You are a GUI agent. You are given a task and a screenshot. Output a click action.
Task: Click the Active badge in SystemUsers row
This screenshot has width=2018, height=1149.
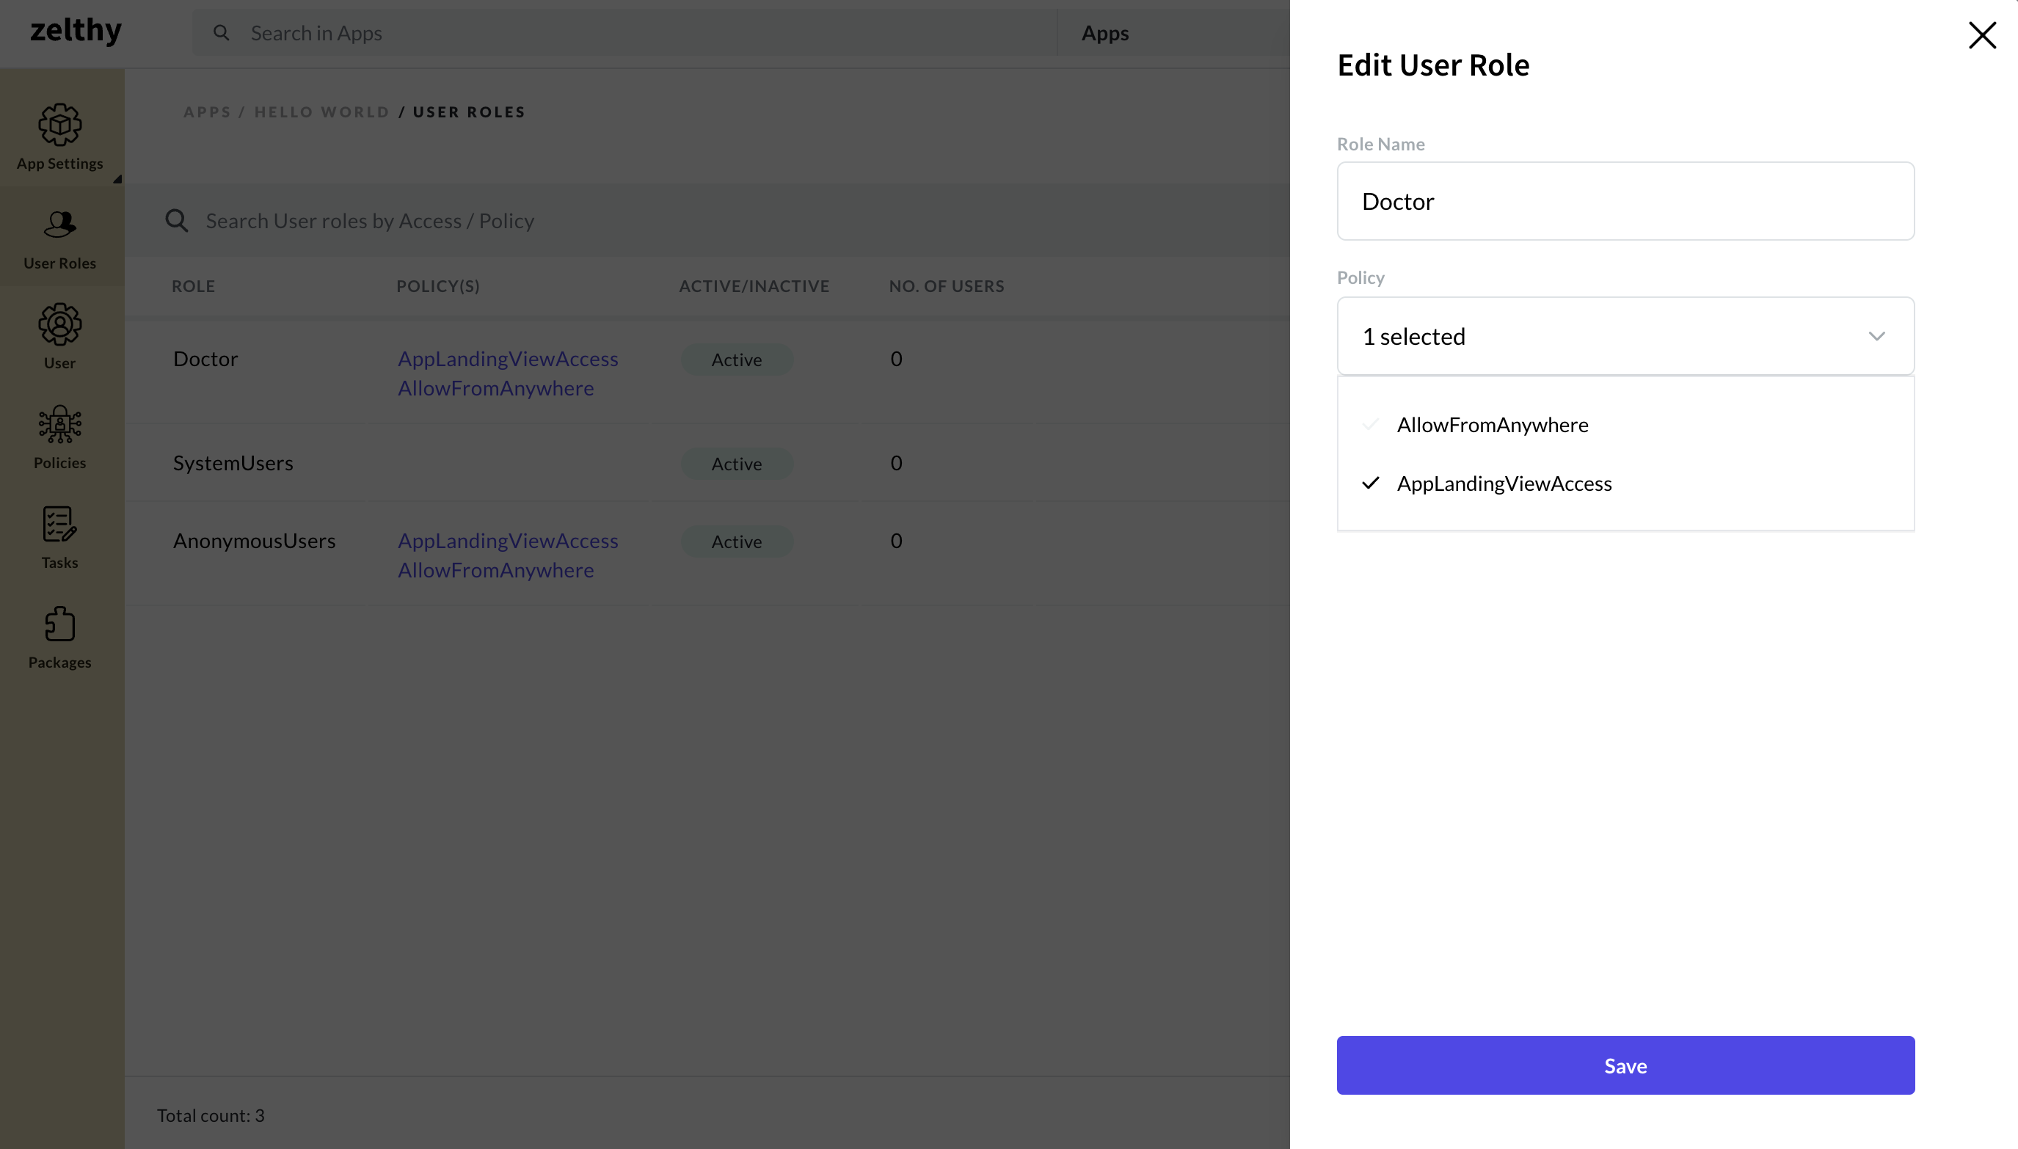(736, 463)
